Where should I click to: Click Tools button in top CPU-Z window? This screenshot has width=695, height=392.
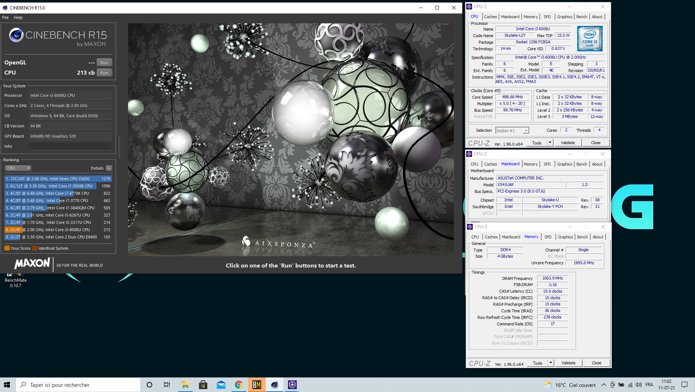pos(537,143)
